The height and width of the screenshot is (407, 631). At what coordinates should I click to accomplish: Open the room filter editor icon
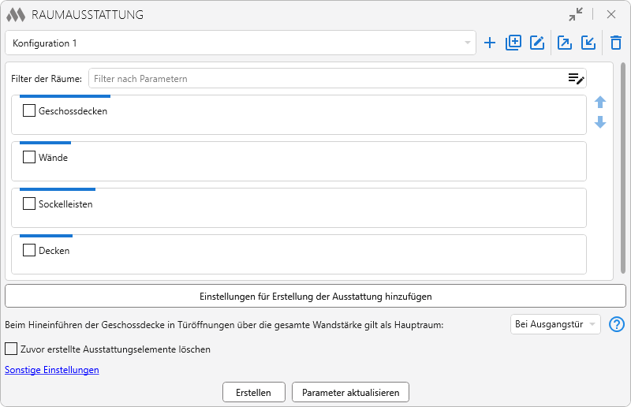576,78
